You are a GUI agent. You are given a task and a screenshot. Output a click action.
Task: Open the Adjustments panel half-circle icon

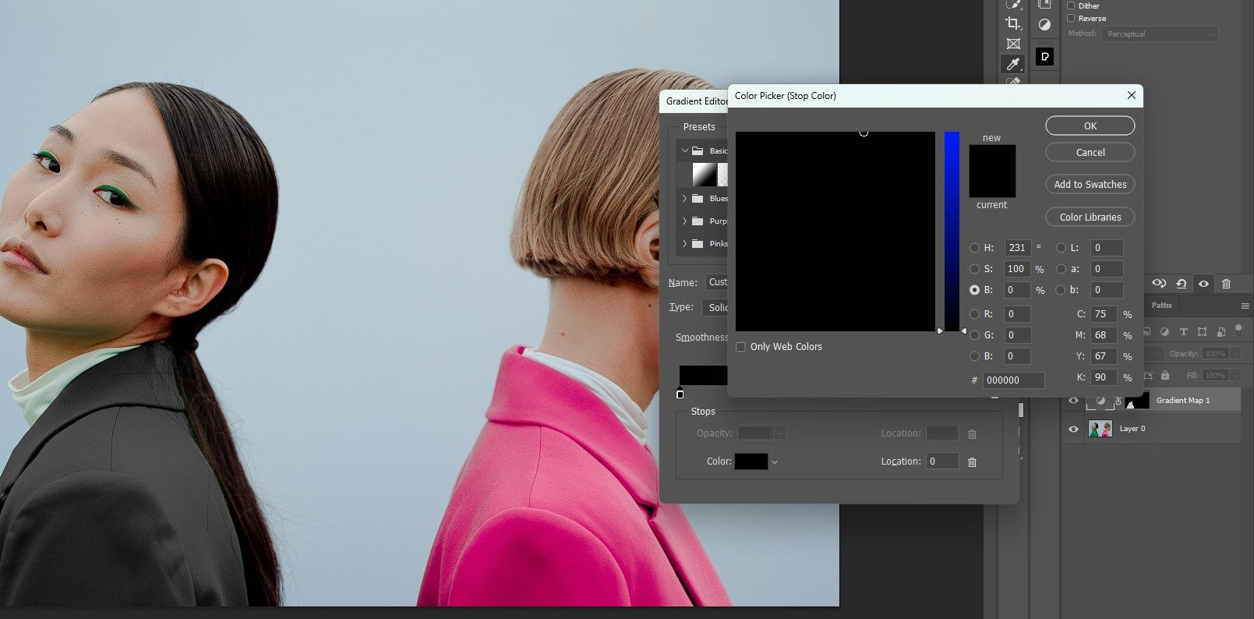point(1044,25)
